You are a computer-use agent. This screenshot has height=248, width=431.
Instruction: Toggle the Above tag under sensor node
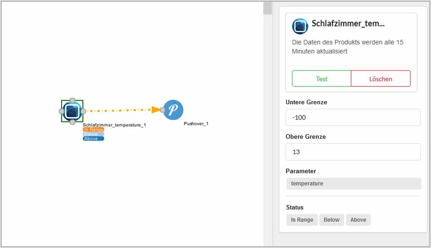93,138
